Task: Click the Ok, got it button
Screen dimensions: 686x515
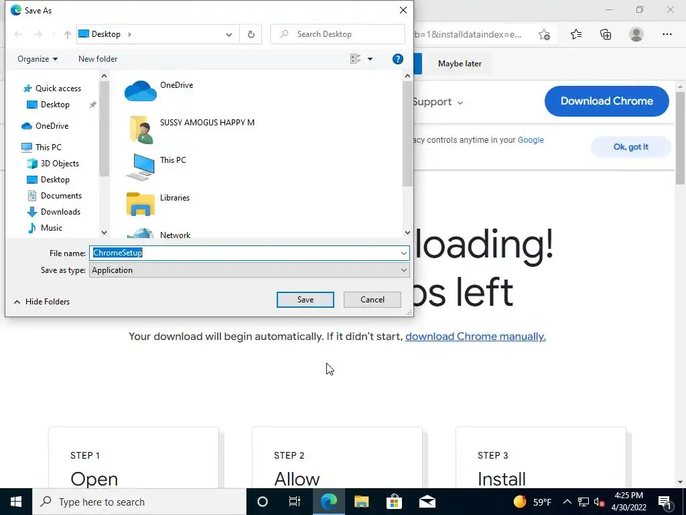Action: point(631,147)
